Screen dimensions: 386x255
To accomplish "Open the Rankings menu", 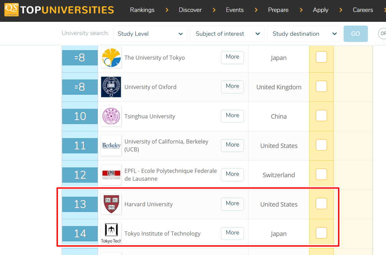I will 142,10.
